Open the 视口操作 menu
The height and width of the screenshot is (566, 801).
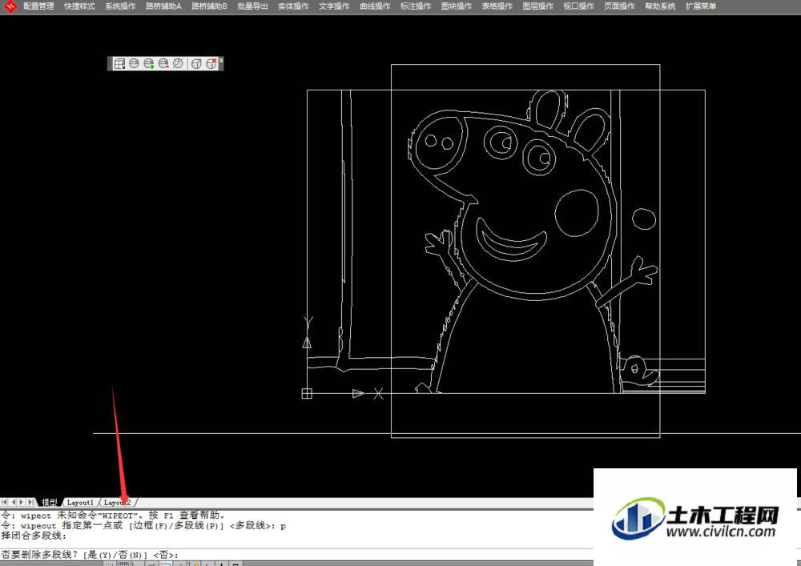pos(579,6)
